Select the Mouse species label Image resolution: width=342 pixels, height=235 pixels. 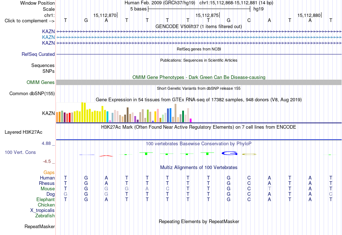coord(48,189)
